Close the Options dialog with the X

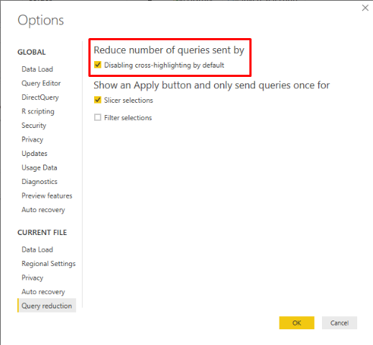365,8
